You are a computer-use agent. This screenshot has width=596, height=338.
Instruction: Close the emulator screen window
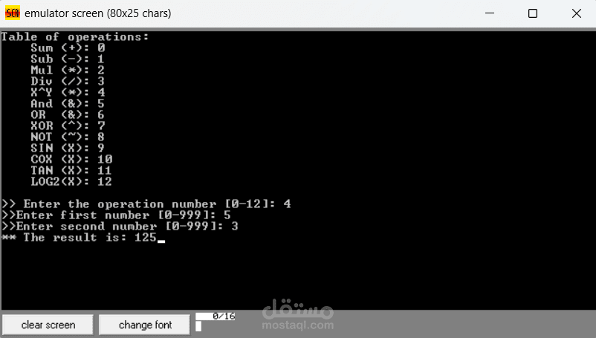click(576, 13)
